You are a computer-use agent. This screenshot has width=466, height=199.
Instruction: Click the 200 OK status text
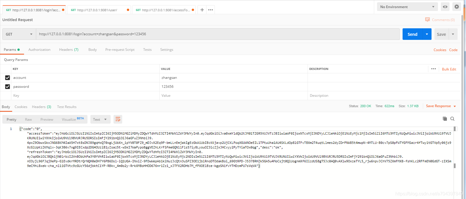(366, 106)
